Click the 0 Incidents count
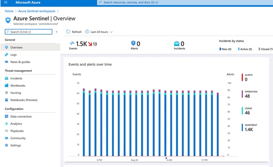 (182, 44)
